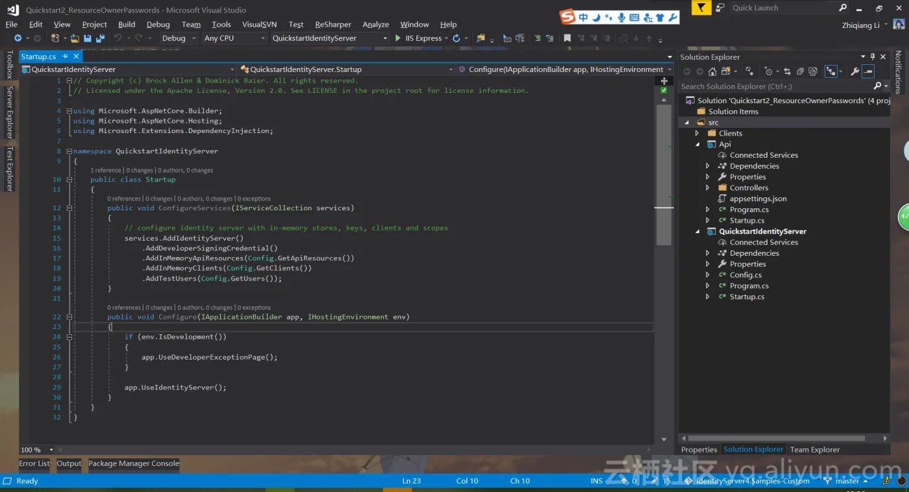The width and height of the screenshot is (909, 492).
Task: Open the Error List tab
Action: point(34,463)
